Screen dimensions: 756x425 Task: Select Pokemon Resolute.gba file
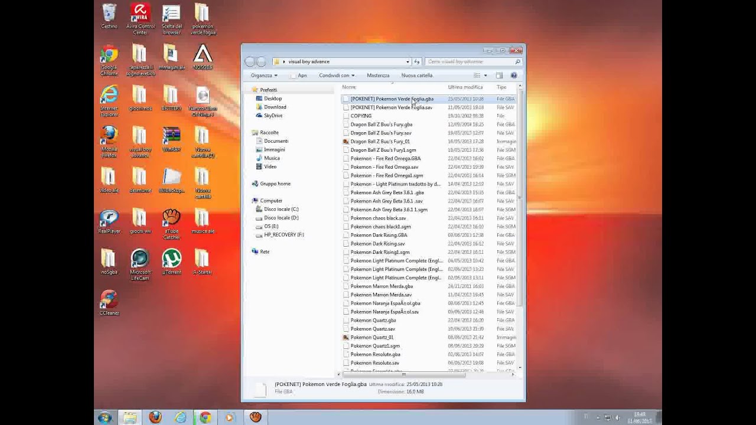376,354
